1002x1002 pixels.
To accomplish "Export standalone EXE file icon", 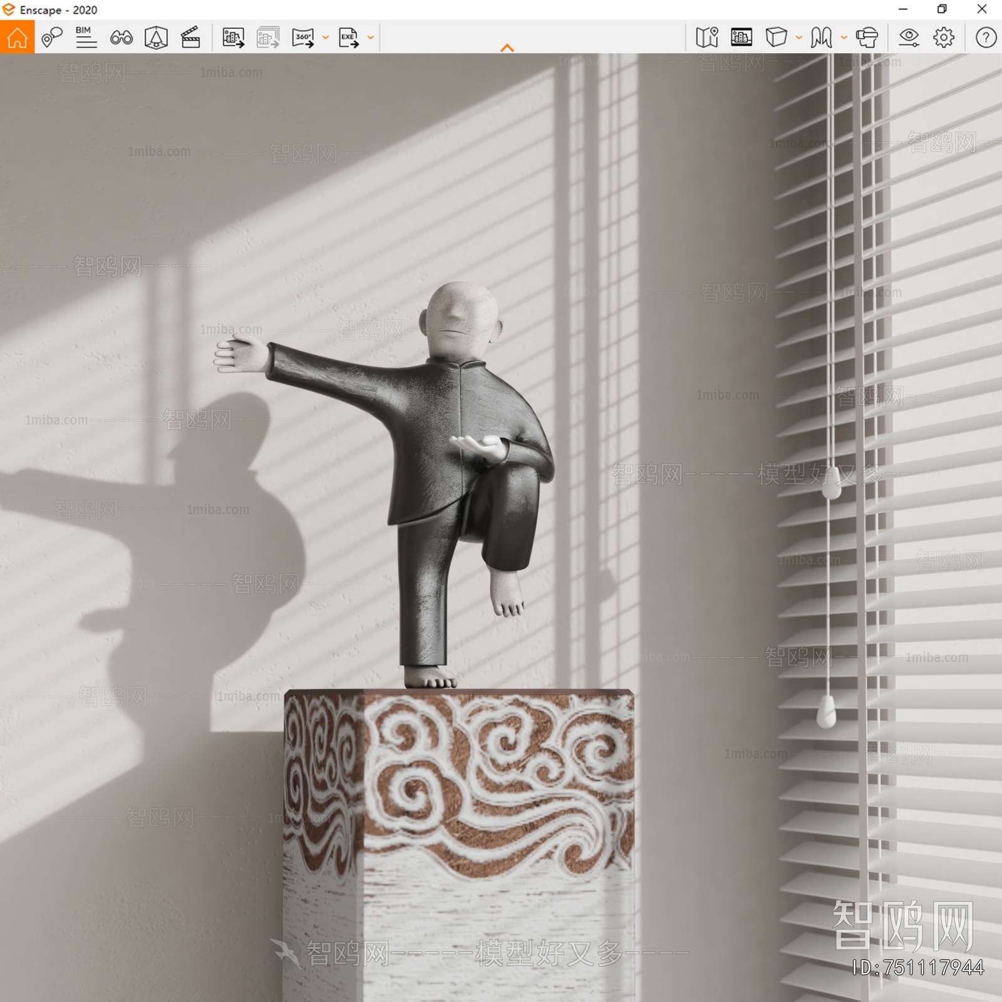I will [x=348, y=38].
